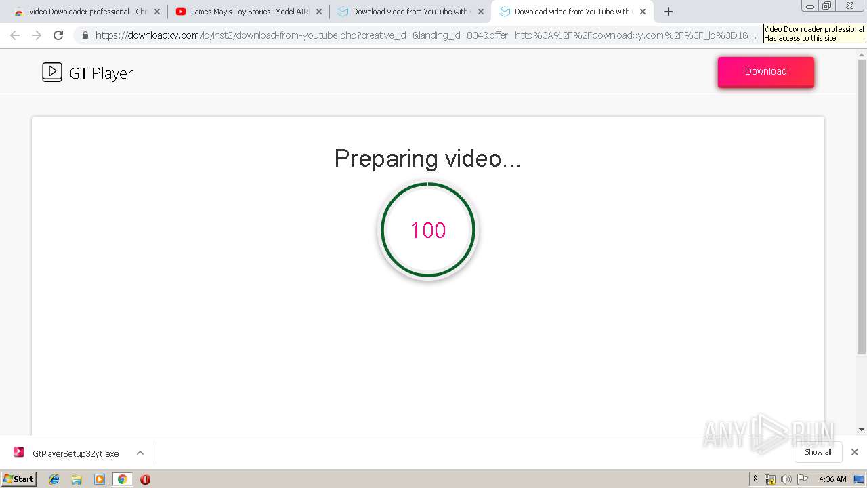867x488 pixels.
Task: Click Chrome icon in taskbar
Action: [x=122, y=479]
